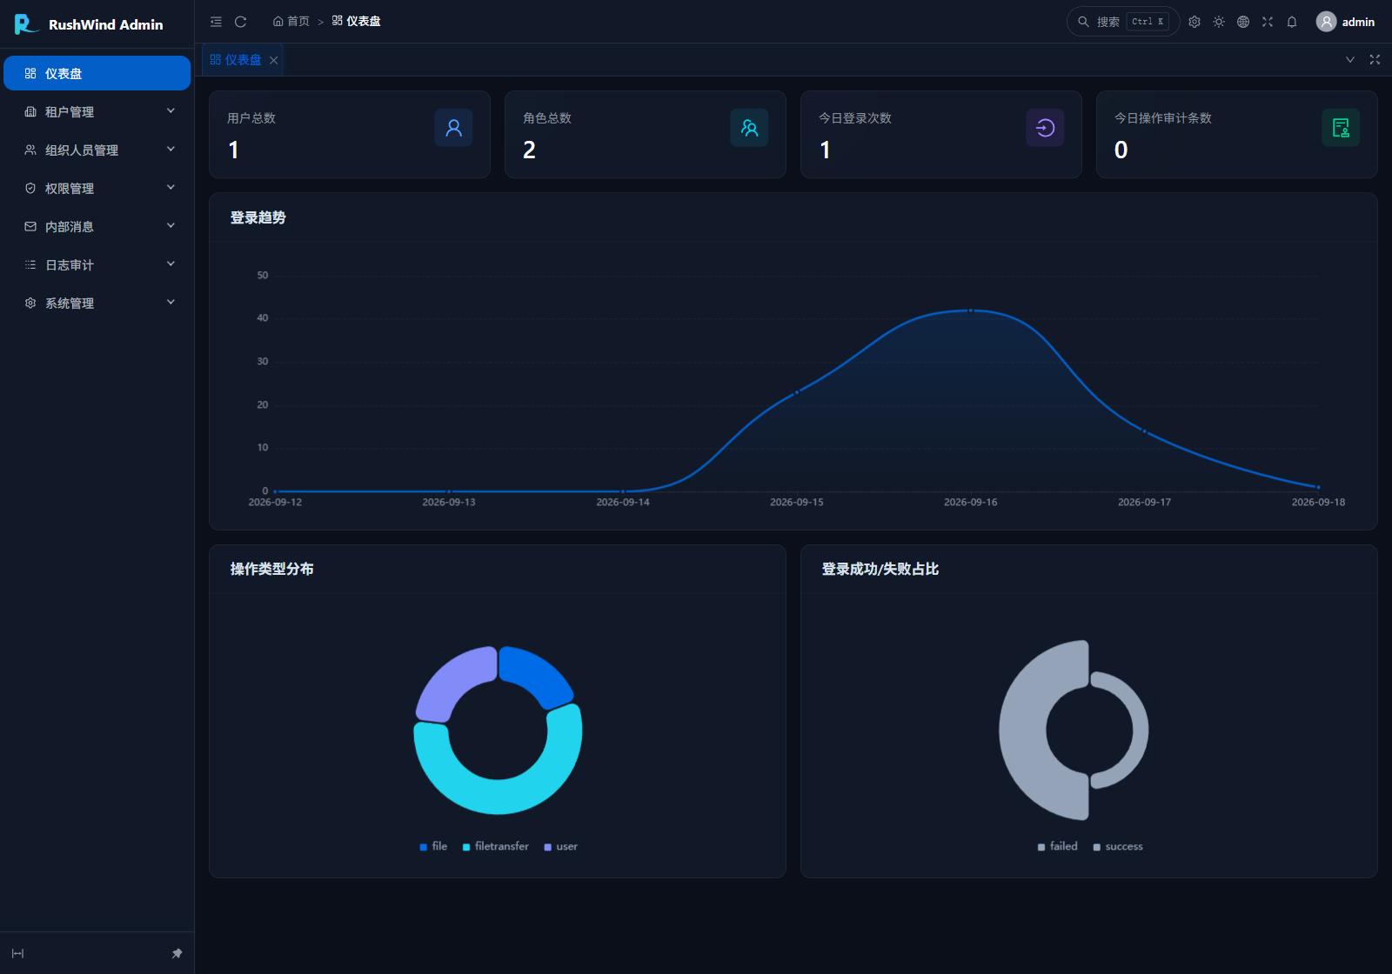The image size is (1392, 974).
Task: Click the chevron beside 租户管理
Action: pos(171,110)
